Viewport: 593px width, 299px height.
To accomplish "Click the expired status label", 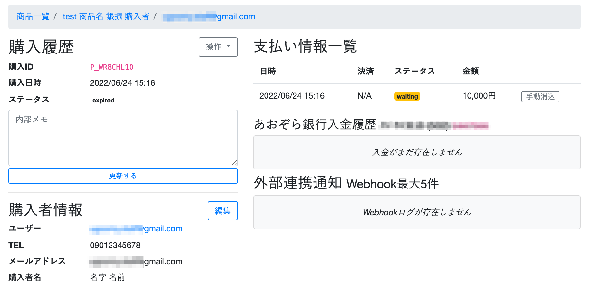I will point(103,101).
